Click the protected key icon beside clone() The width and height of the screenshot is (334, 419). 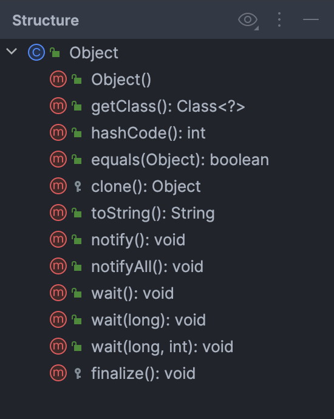[x=78, y=186]
